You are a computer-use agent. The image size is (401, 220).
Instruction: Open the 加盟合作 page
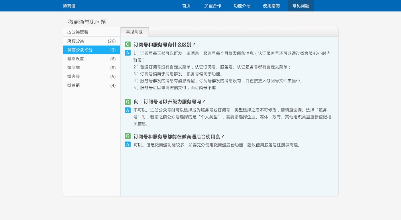click(x=213, y=6)
